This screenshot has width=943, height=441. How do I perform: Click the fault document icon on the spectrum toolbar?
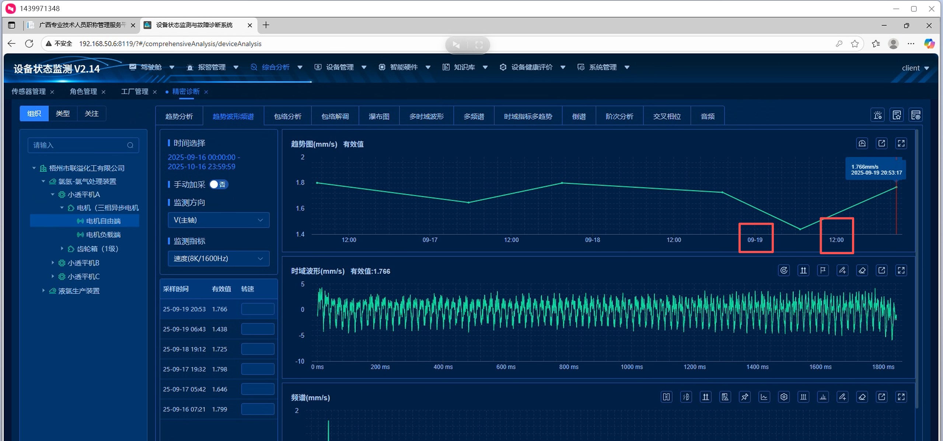(725, 397)
